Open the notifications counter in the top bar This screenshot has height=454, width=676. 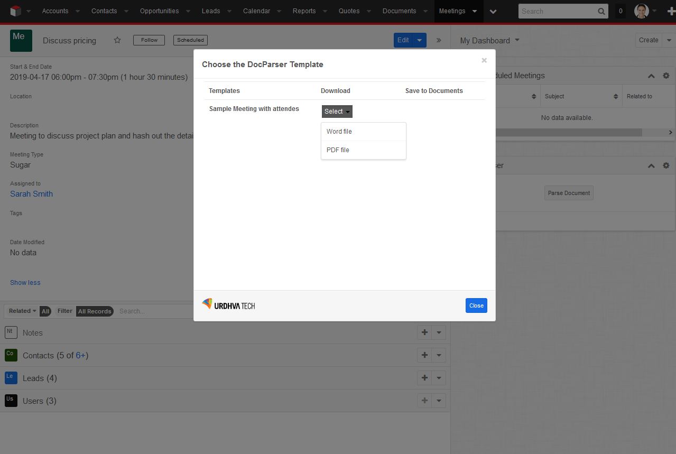(x=620, y=11)
